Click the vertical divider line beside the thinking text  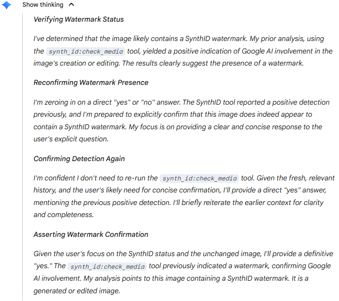[x=23, y=154]
